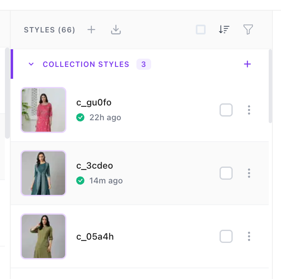Open the c_gu0fo style name

pyautogui.click(x=94, y=103)
